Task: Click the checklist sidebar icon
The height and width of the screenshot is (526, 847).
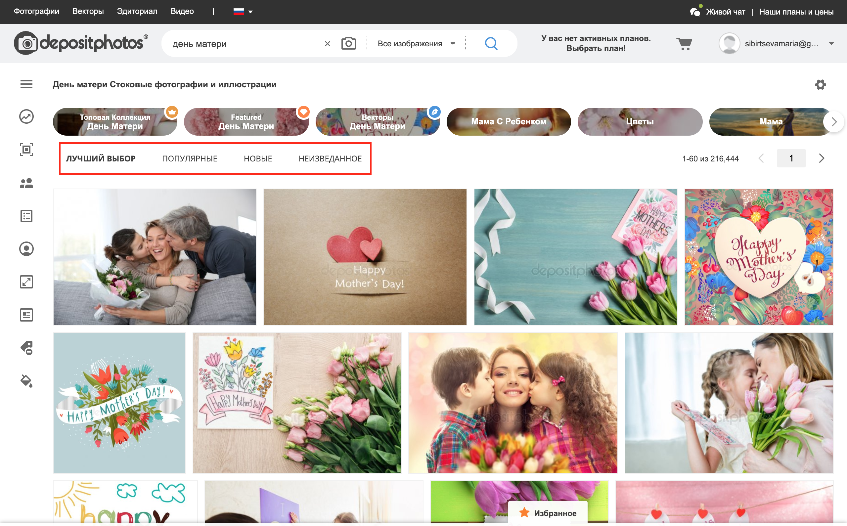Action: point(26,216)
